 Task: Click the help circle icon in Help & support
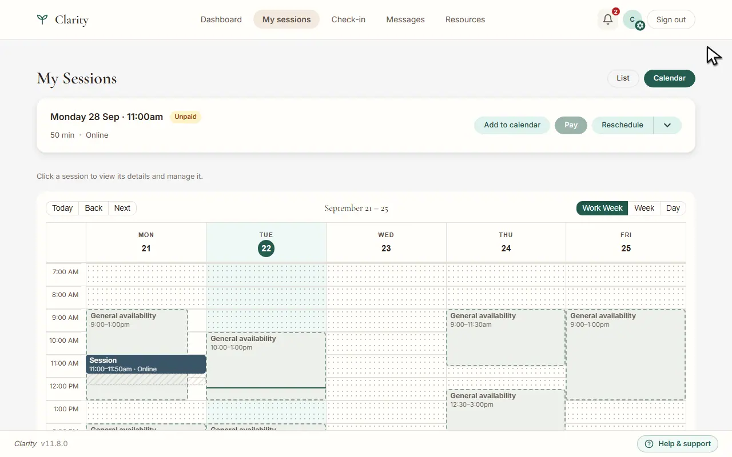click(649, 444)
